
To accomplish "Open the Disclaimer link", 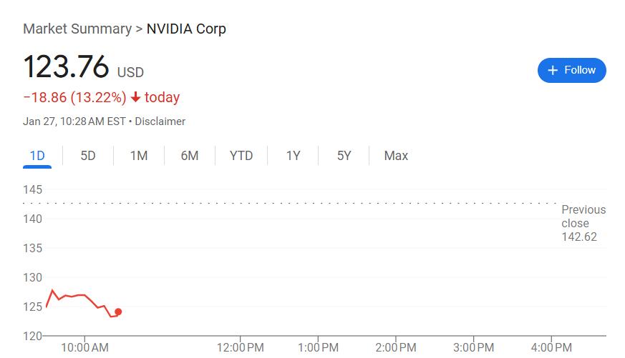I will click(x=160, y=121).
